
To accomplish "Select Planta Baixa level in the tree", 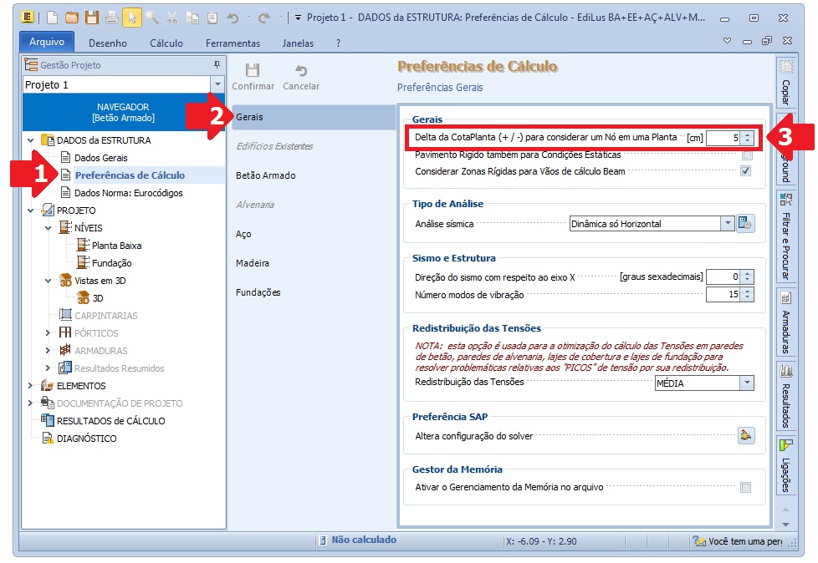I will pyautogui.click(x=116, y=246).
